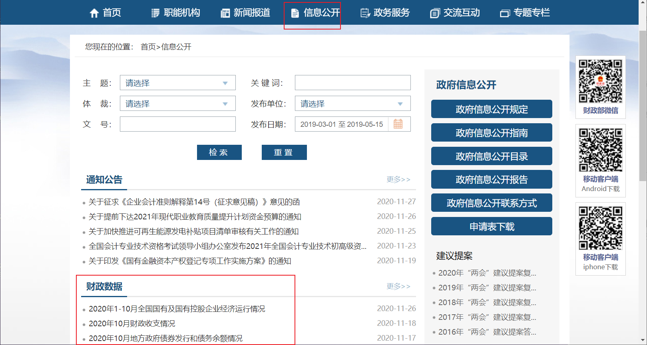
Task: Open 2020年“两会”建议提案 link
Action: (x=487, y=273)
